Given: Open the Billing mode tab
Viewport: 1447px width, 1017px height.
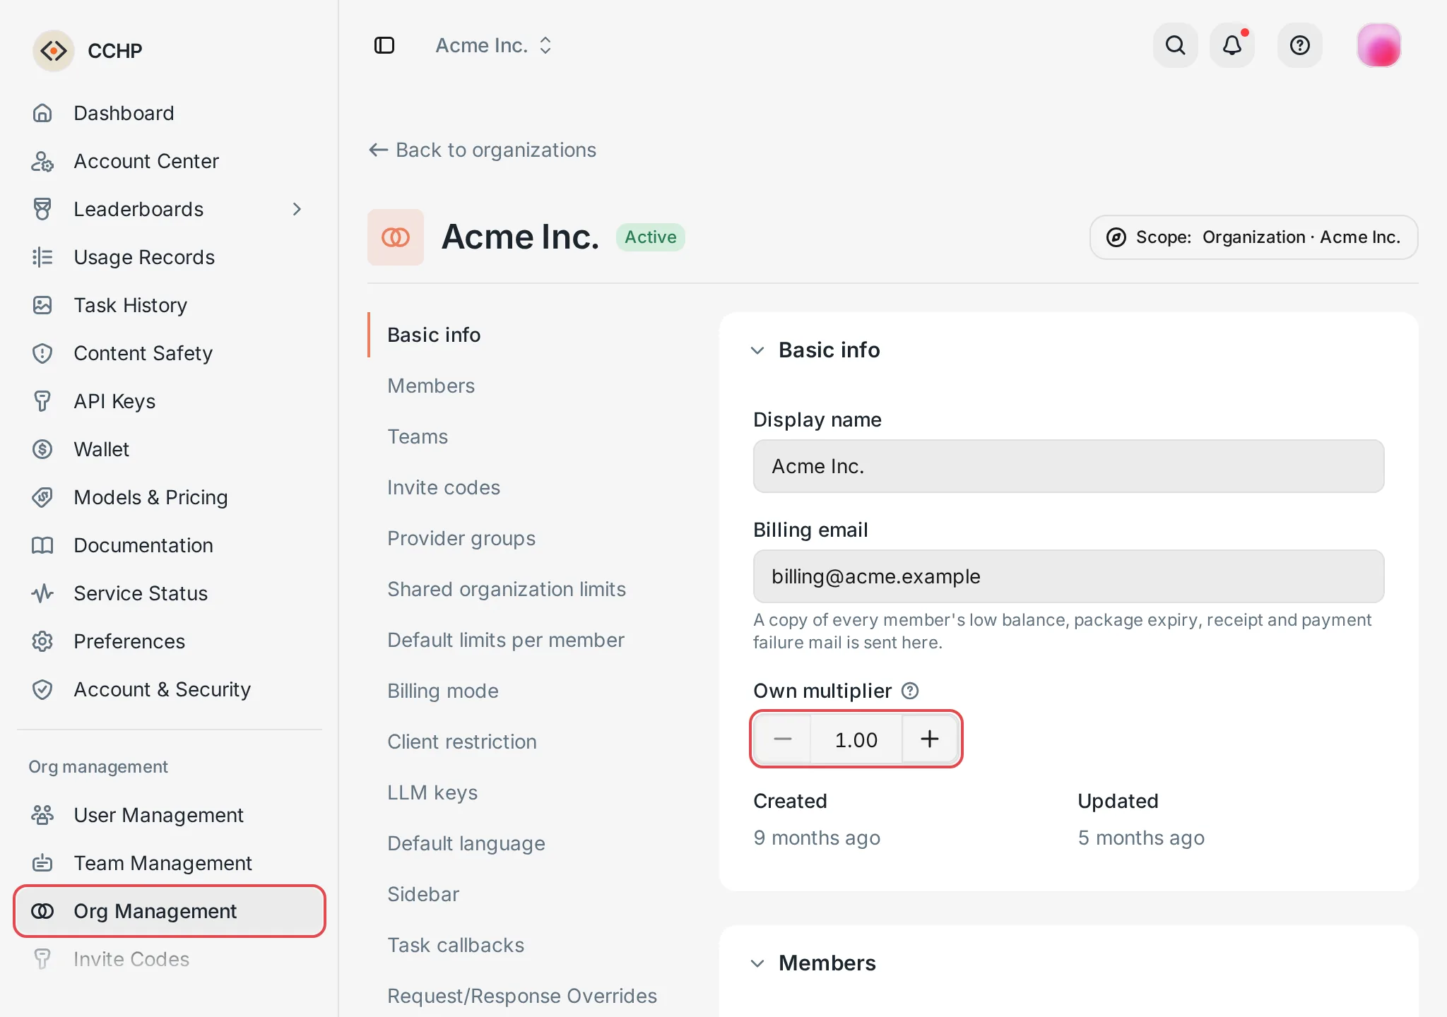Looking at the screenshot, I should coord(443,691).
